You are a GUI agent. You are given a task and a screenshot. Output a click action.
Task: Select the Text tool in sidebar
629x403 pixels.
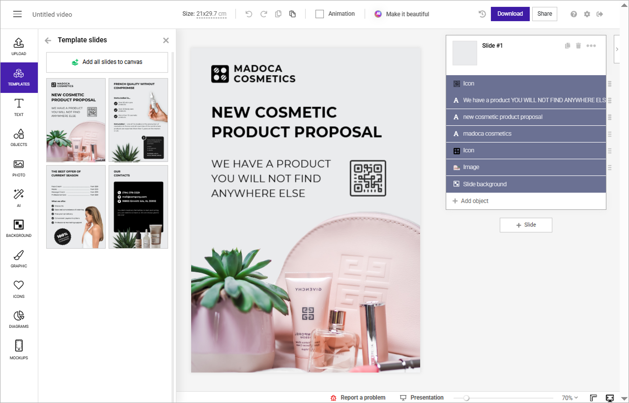(19, 107)
